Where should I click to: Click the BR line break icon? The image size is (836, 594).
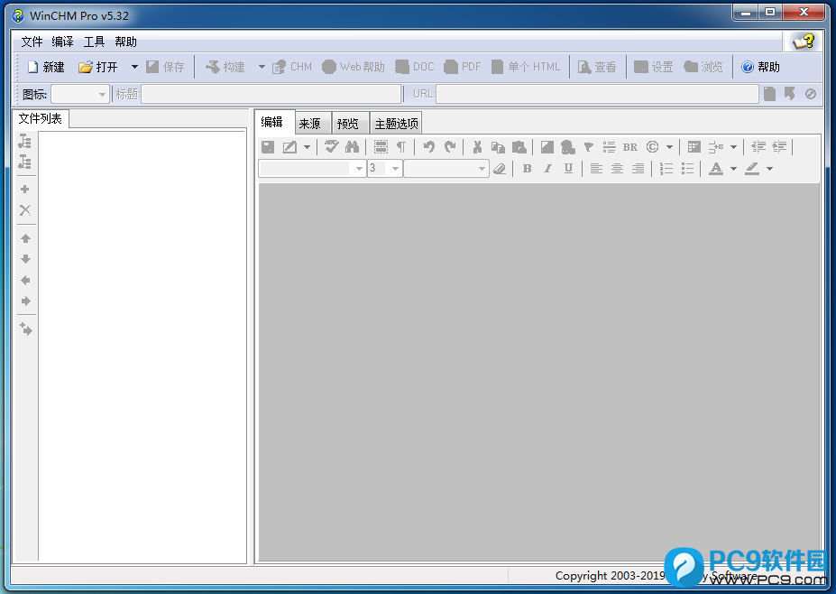click(629, 147)
